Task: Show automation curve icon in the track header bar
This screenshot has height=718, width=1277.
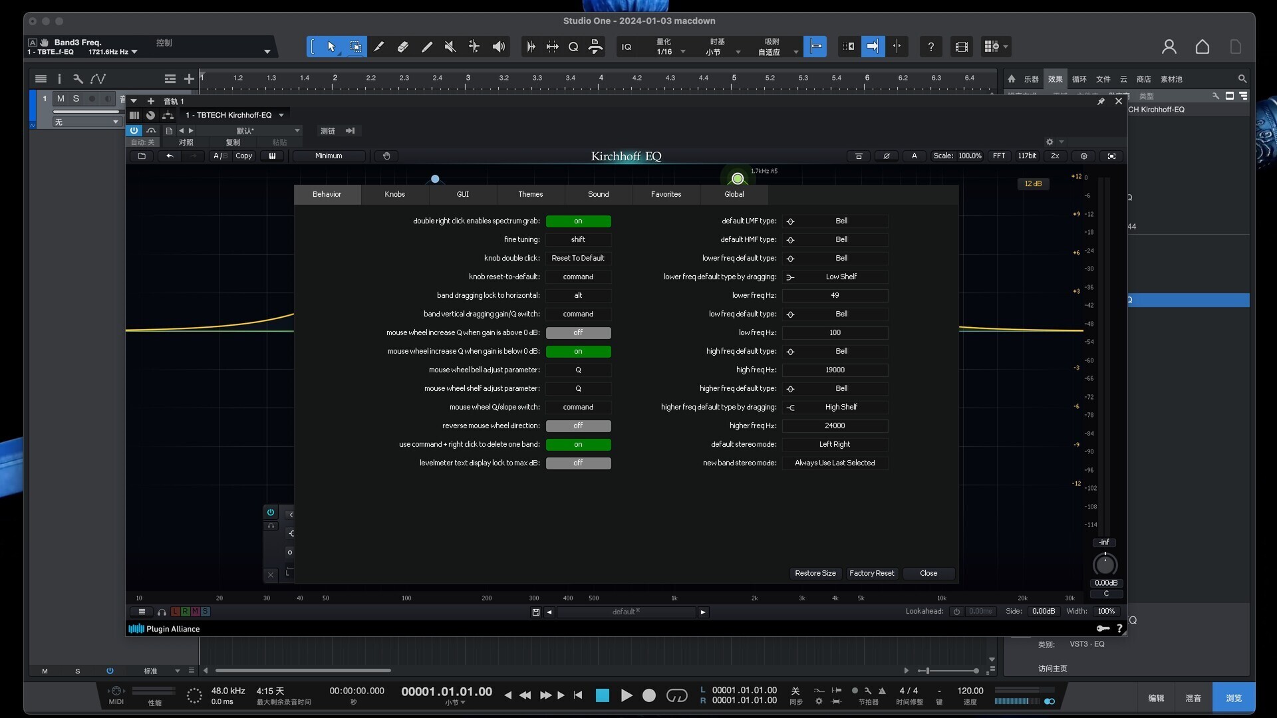Action: 98,78
